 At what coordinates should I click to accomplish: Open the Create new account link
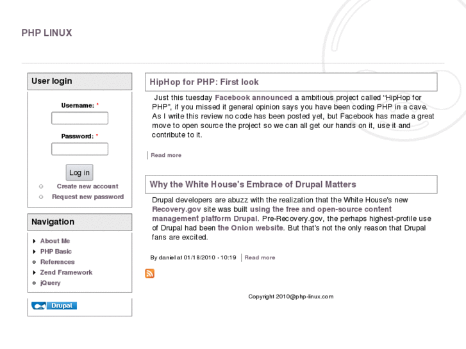[87, 186]
